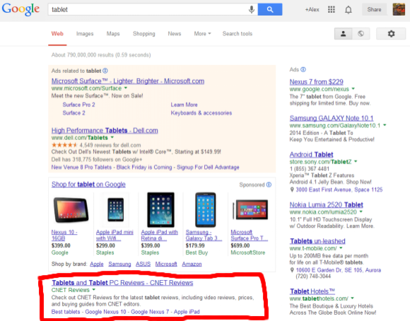Expand arrow beside CNET Reviews

tap(94, 290)
